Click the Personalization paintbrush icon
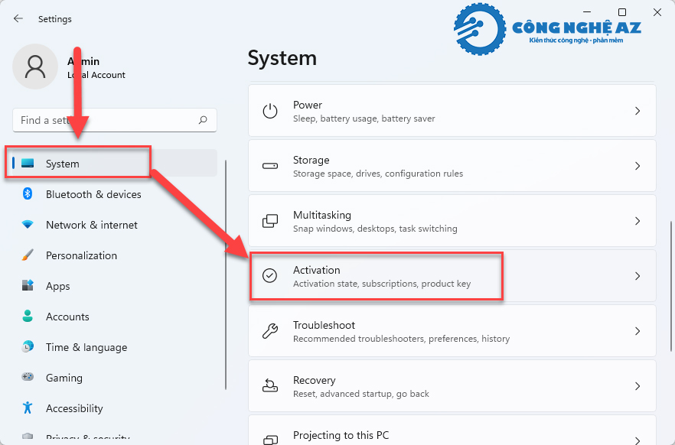The height and width of the screenshot is (445, 675). pos(28,255)
